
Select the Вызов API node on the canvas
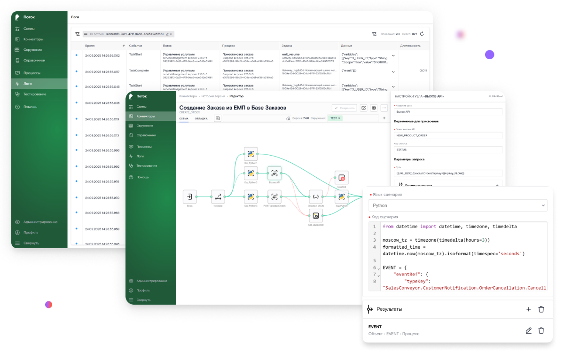click(x=274, y=173)
